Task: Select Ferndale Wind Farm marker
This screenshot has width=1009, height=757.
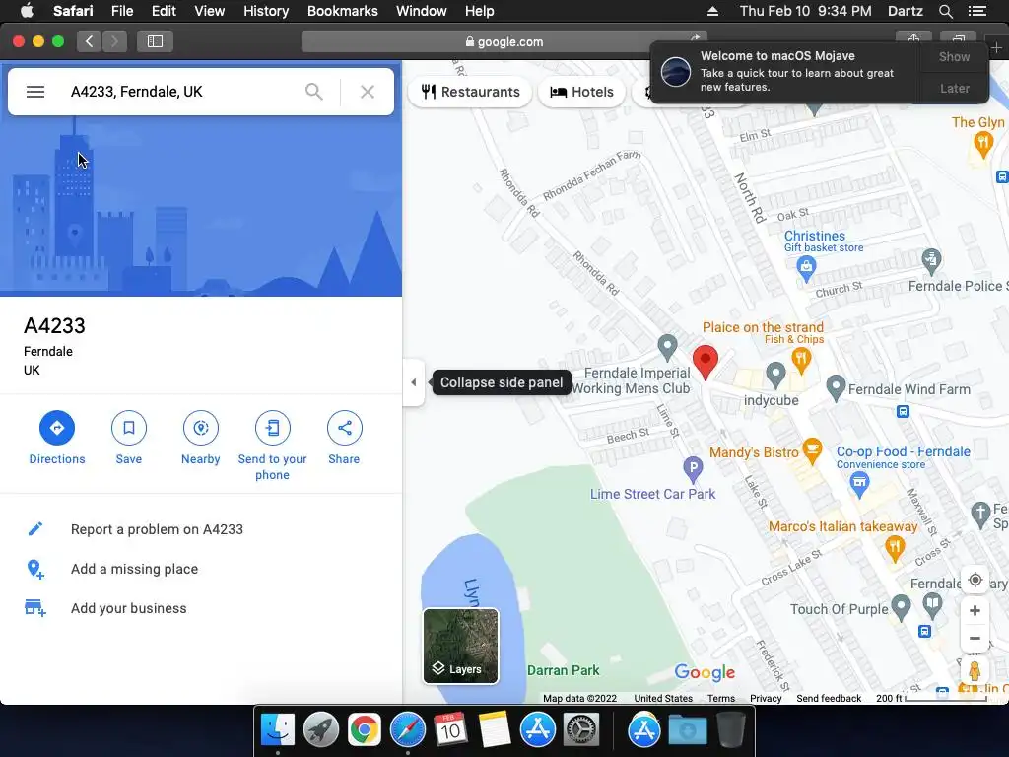Action: pos(836,388)
